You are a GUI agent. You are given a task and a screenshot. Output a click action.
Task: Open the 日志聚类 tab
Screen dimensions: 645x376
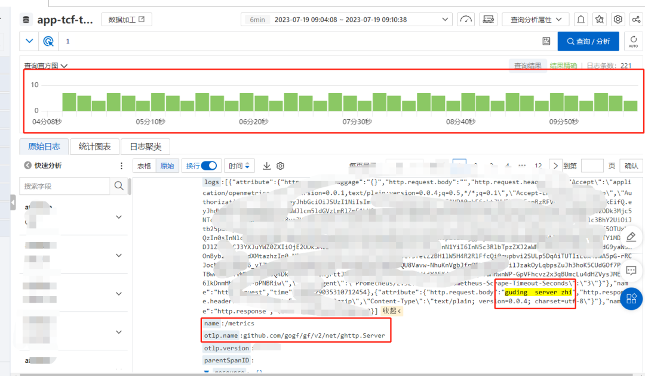(146, 147)
